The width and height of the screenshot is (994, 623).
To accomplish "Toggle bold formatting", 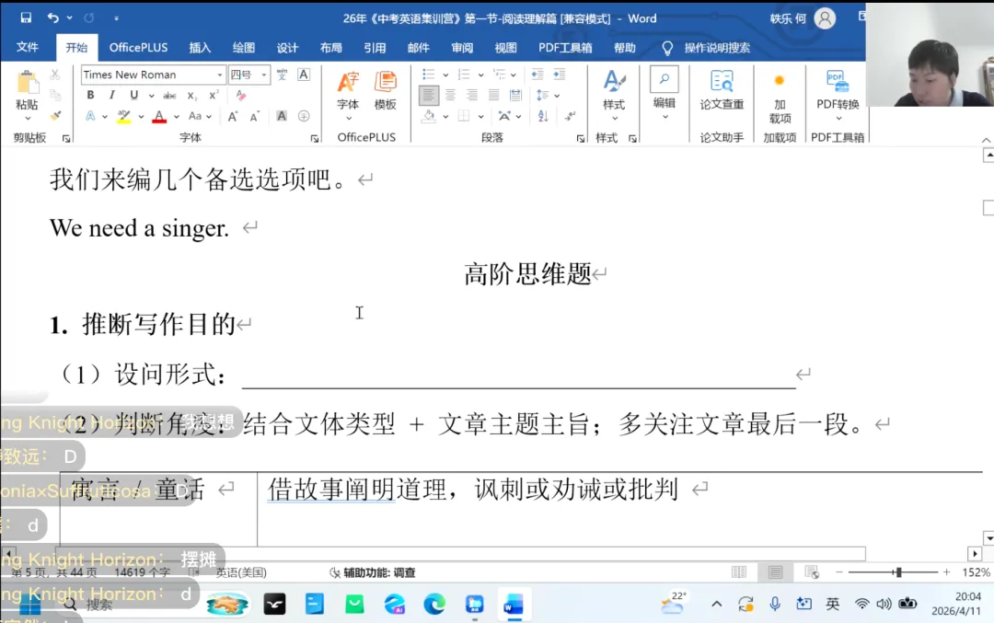I will pos(90,95).
